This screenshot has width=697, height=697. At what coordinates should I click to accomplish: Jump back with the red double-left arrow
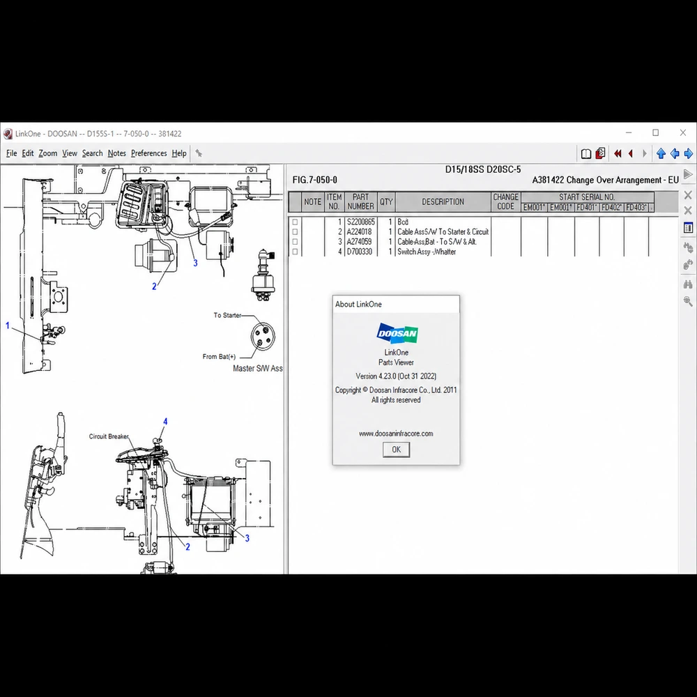pos(618,154)
